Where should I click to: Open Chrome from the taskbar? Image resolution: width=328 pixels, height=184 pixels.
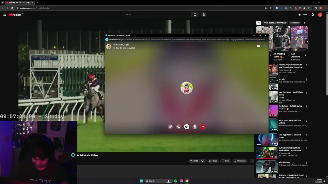pyautogui.click(x=187, y=181)
